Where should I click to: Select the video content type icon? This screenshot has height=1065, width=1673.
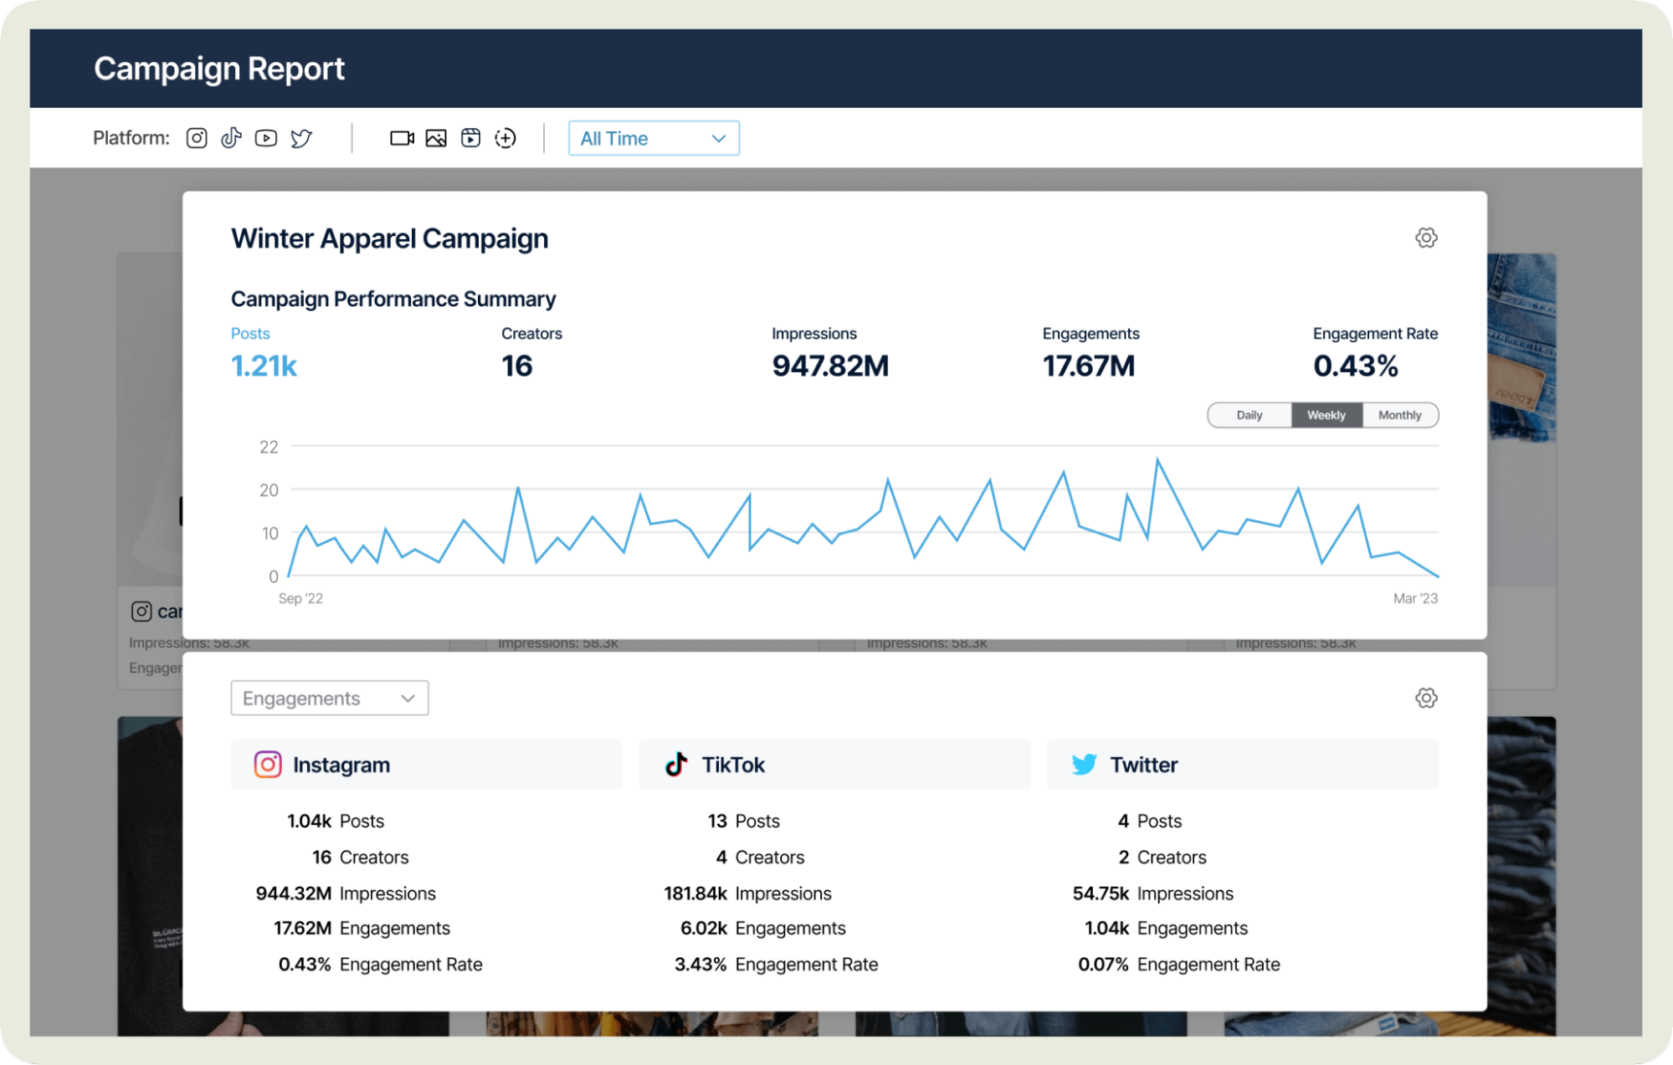(x=402, y=138)
